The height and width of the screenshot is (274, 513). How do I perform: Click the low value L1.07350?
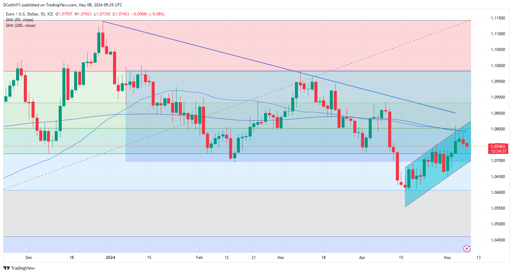102,14
